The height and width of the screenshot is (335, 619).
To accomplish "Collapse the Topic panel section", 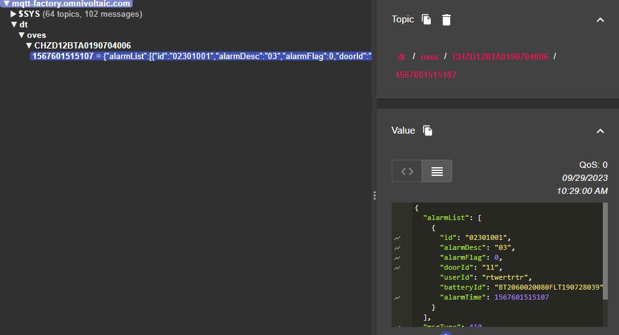I will 600,20.
